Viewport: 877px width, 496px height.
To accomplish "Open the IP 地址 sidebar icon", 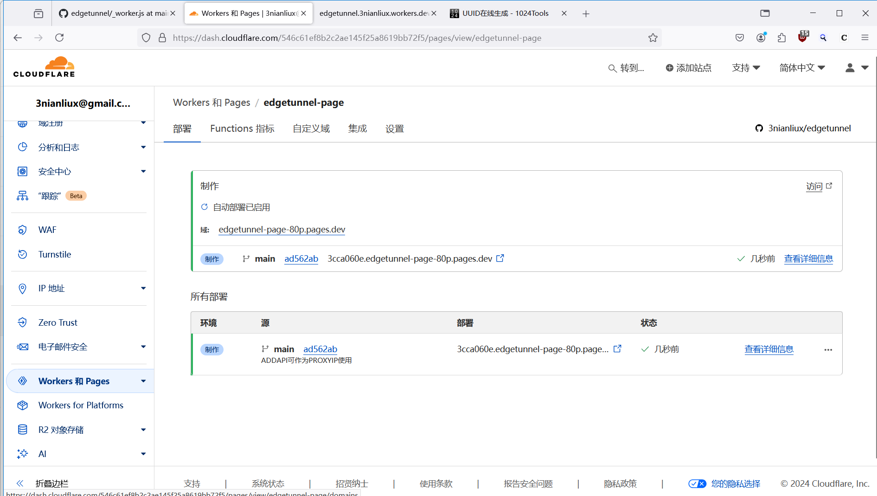I will tap(22, 288).
